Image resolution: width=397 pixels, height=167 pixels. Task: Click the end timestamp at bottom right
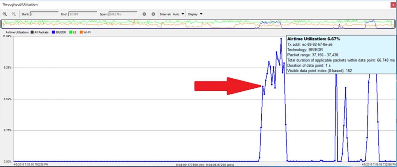(x=380, y=165)
